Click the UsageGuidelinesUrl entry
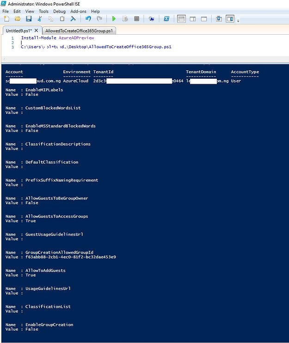This screenshot has width=289, height=343. pos(48,288)
